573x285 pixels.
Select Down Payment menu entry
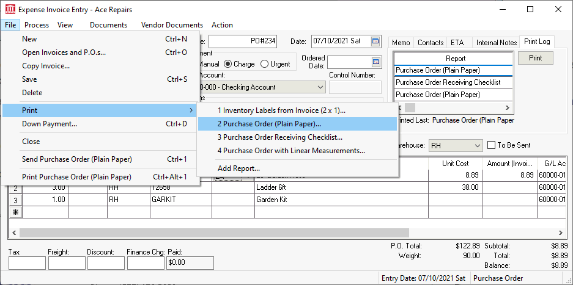(100, 124)
